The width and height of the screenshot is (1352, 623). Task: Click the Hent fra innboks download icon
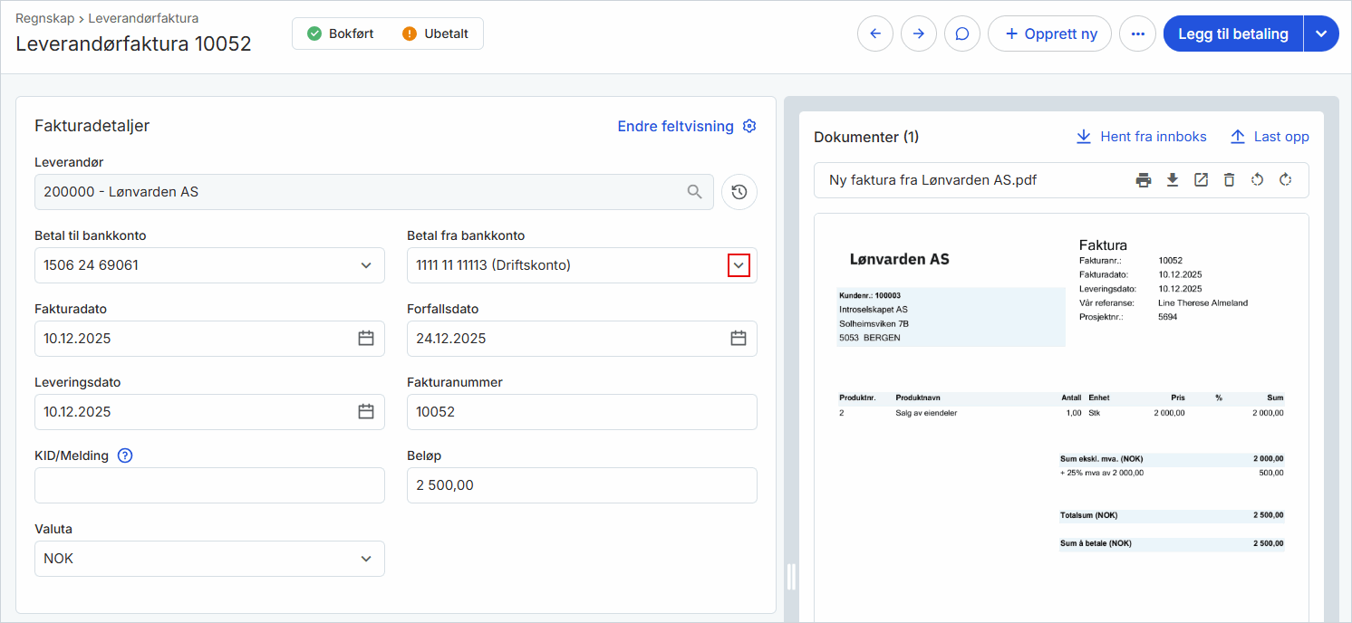click(1083, 137)
